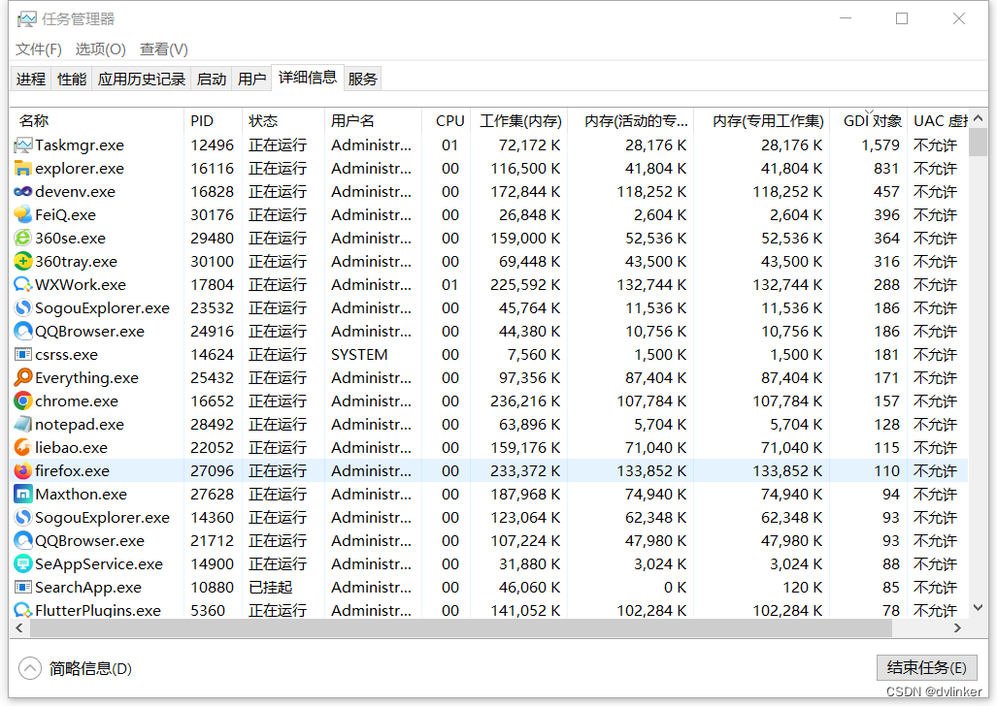The height and width of the screenshot is (706, 997).
Task: Click the chrome.exe icon
Action: pyautogui.click(x=23, y=401)
